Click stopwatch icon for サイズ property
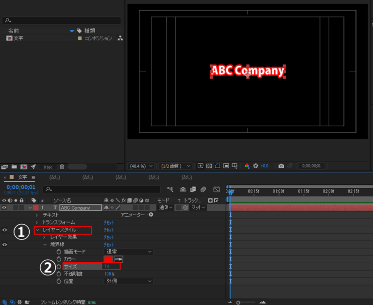Screen dimensions: 373x305 click(59, 267)
